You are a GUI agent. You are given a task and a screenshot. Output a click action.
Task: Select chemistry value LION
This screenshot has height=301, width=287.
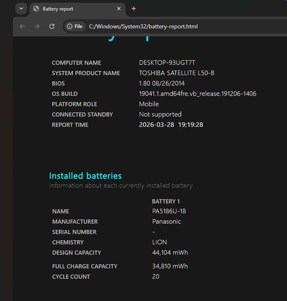160,242
